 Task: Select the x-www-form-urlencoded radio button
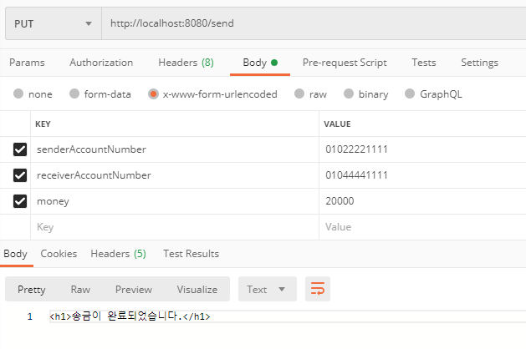tap(153, 94)
